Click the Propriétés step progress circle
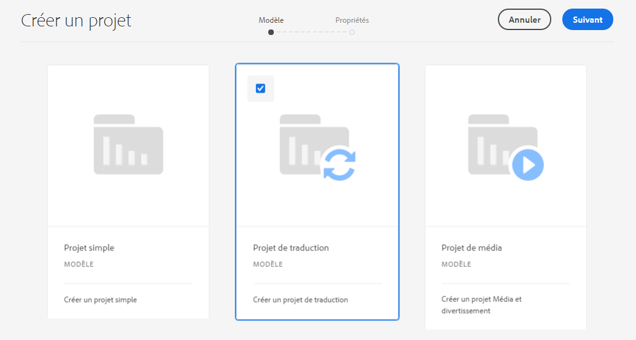The height and width of the screenshot is (340, 636). point(352,32)
